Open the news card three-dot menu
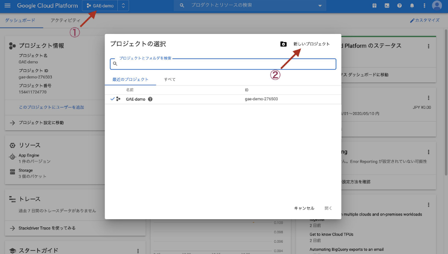 tap(428, 205)
